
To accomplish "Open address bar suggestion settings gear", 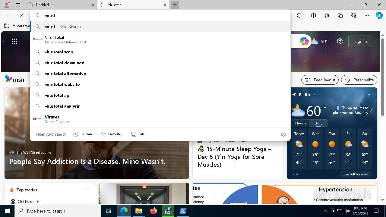I will click(x=283, y=134).
